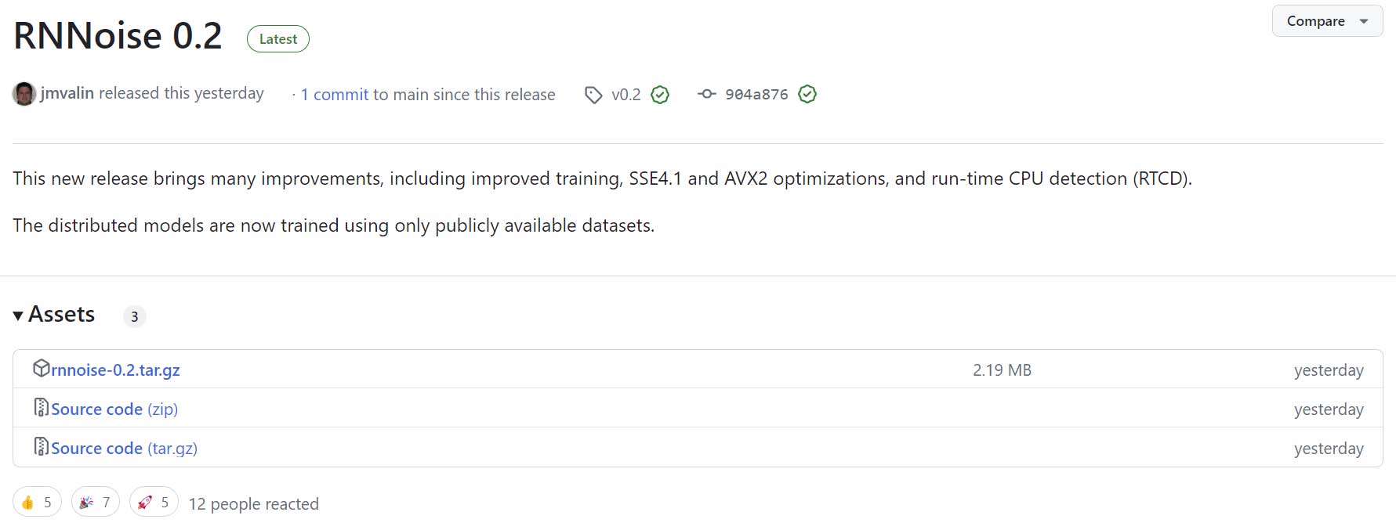Toggle the party popper reaction
The height and width of the screenshot is (530, 1396).
pos(95,503)
